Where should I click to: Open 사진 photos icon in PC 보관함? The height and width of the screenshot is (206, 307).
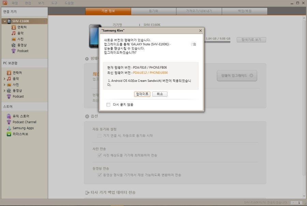click(x=9, y=85)
